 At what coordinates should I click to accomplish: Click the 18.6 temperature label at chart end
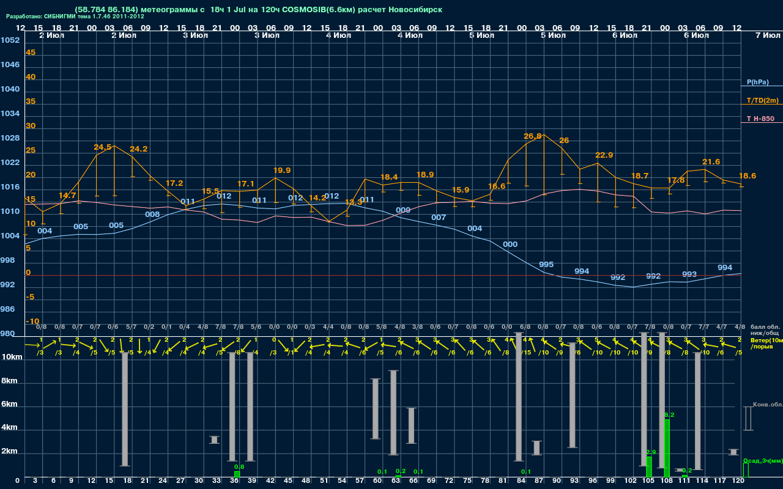pyautogui.click(x=748, y=176)
